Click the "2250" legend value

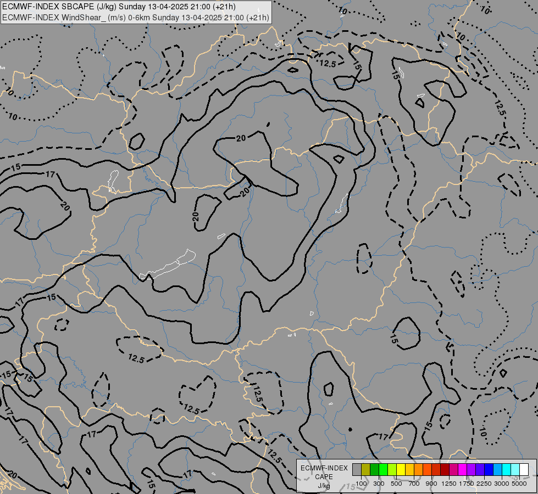pos(484,484)
